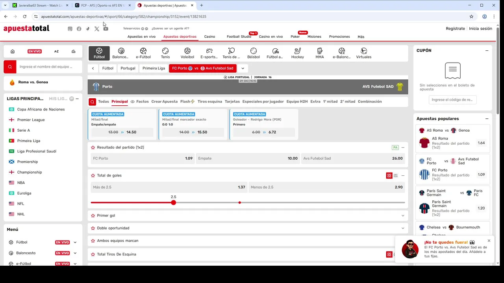
Task: Bet on Más de 2.5 at 1.37
Action: [169, 187]
